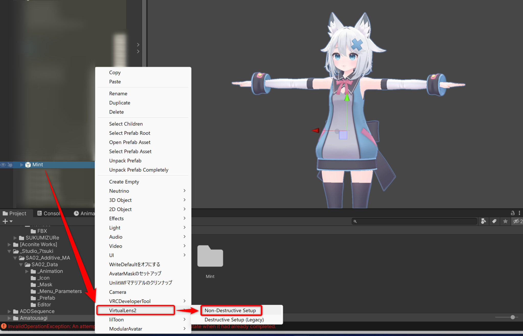
Task: Select Destructive Setup (Legacy) option
Action: tap(234, 320)
